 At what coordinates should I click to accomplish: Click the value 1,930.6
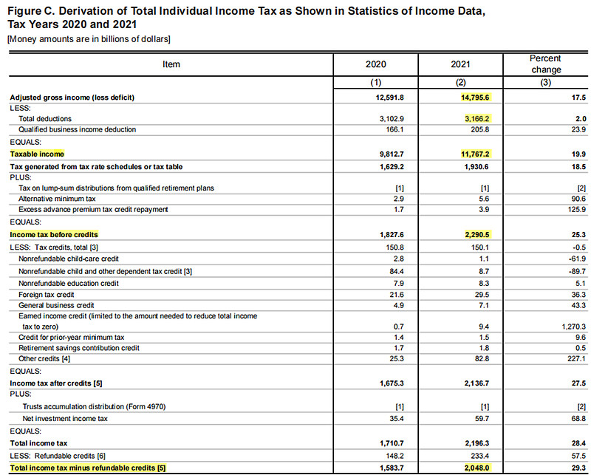[476, 167]
